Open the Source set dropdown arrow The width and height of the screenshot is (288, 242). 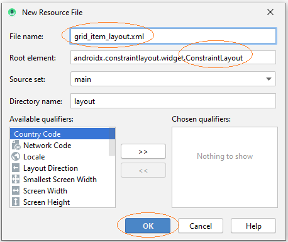point(269,79)
